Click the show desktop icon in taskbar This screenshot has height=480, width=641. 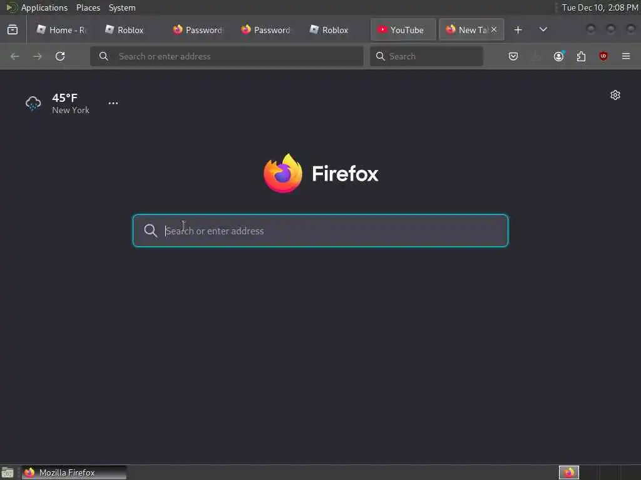[8, 472]
